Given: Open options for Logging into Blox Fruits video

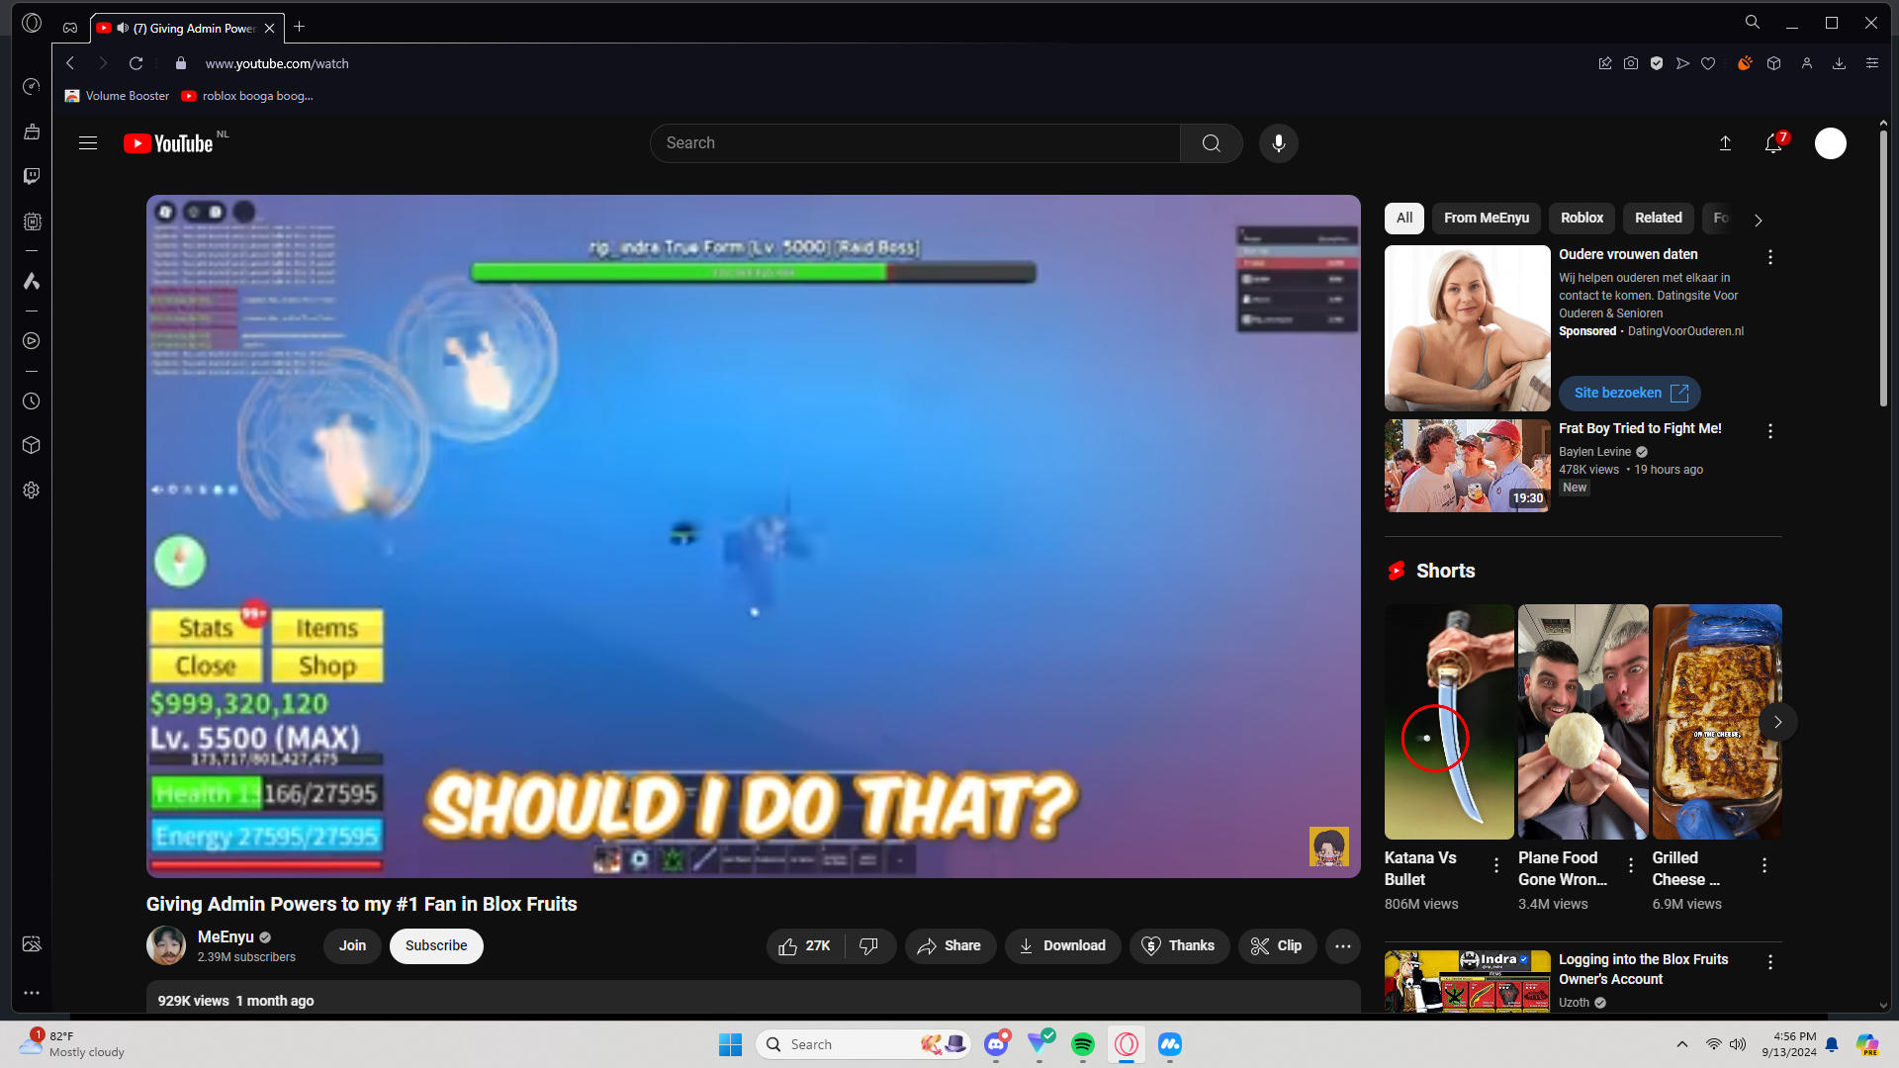Looking at the screenshot, I should click(x=1770, y=962).
